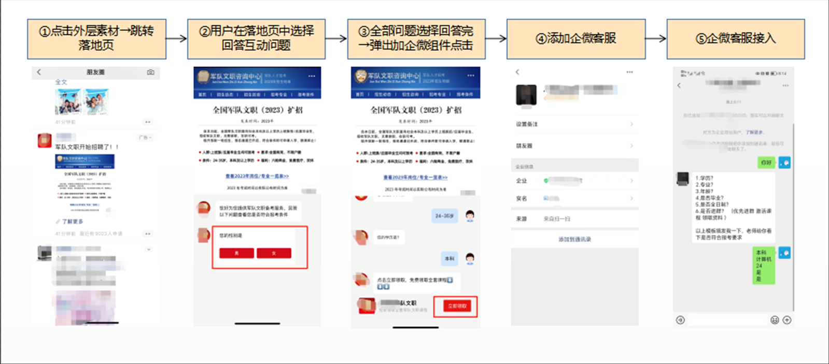Expand the 企业 info row
829x364 pixels.
tap(574, 181)
